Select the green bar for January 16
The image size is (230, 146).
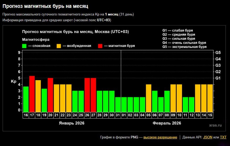26,99
